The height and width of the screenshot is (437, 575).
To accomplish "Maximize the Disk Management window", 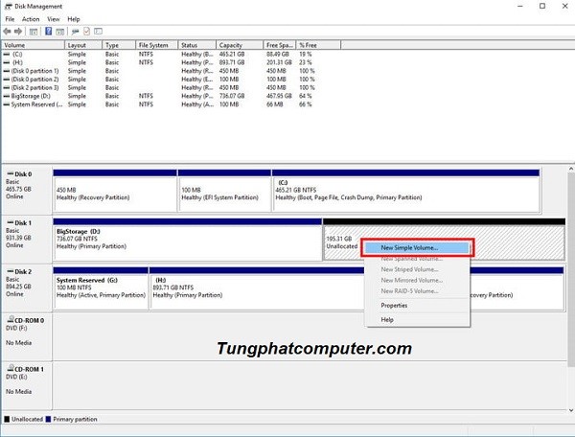I will click(542, 7).
